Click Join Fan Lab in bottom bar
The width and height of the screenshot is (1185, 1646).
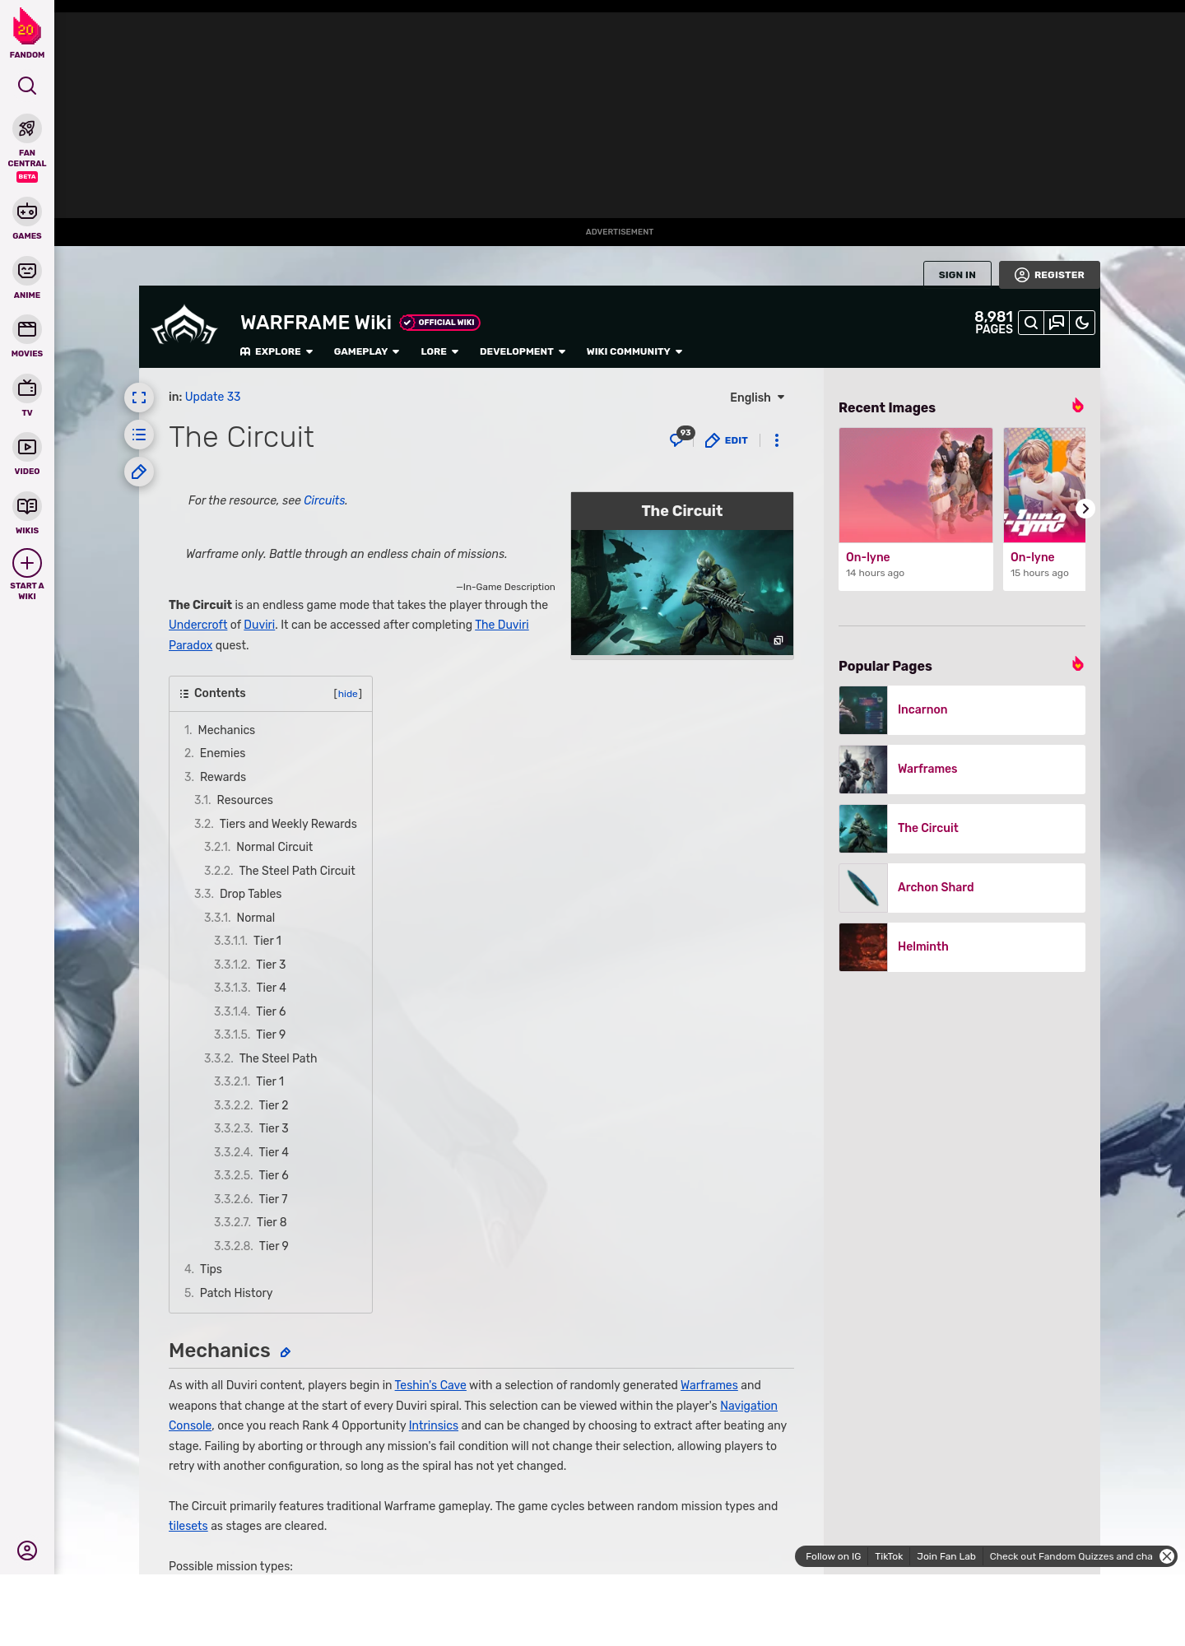coord(946,1556)
